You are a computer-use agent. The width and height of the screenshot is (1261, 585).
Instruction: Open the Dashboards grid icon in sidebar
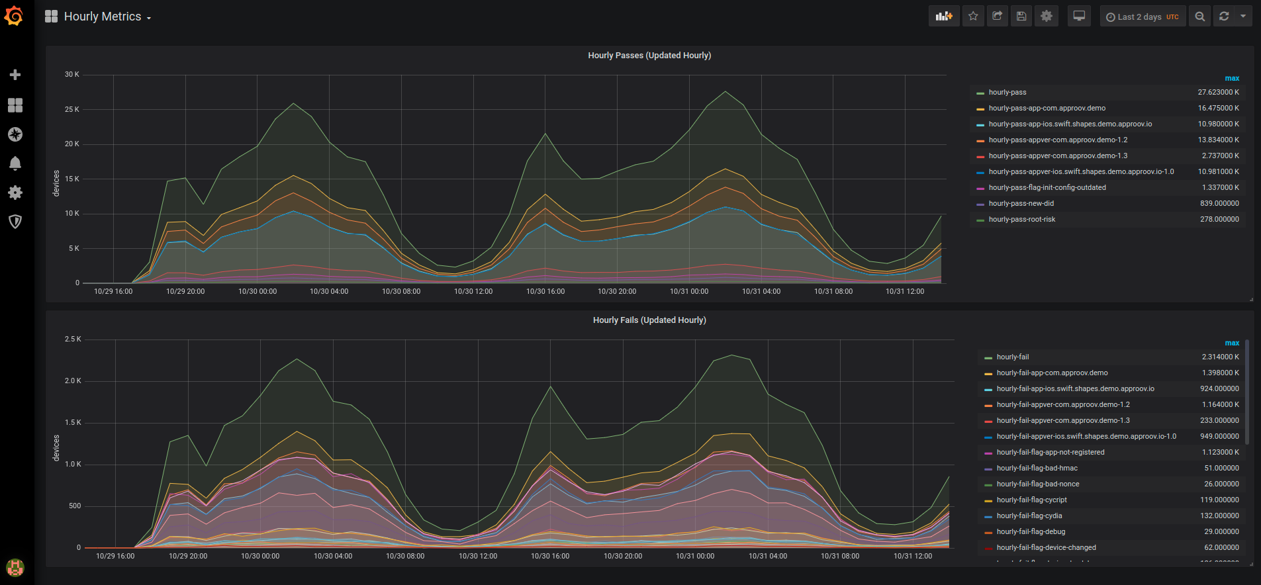15,105
